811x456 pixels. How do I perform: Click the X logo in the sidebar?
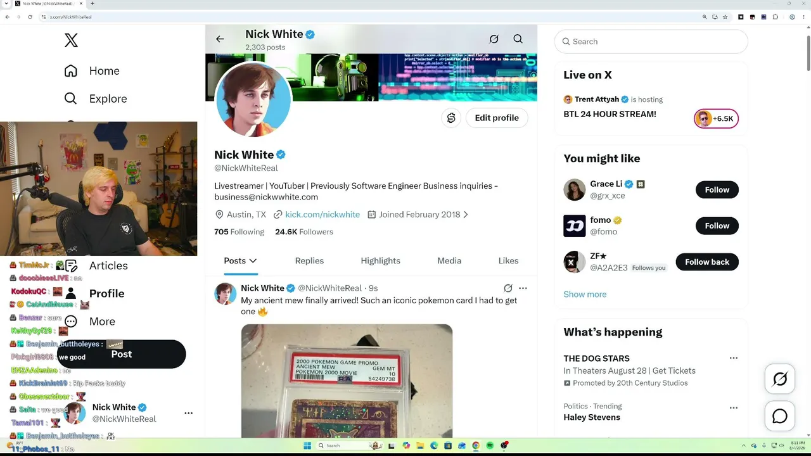[x=71, y=41]
